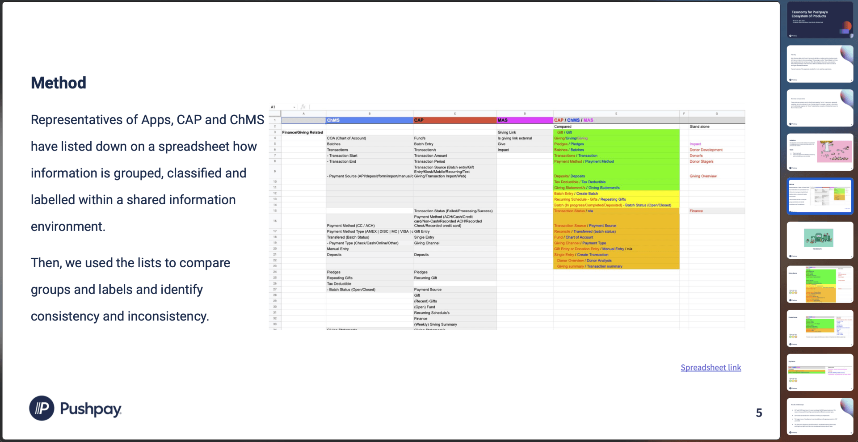Screen dimensions: 858x442
Task: Select the highlighted Method slide thumbnail
Action: [820, 196]
